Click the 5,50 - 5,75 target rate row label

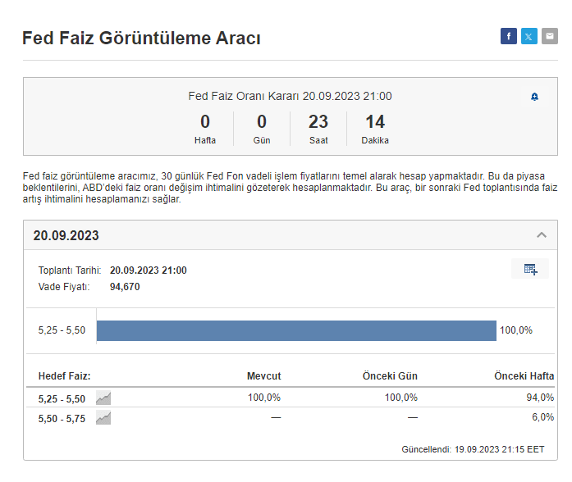(62, 418)
